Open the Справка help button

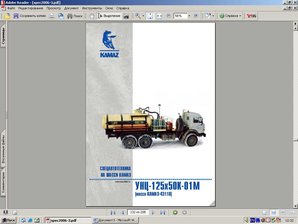tap(229, 16)
